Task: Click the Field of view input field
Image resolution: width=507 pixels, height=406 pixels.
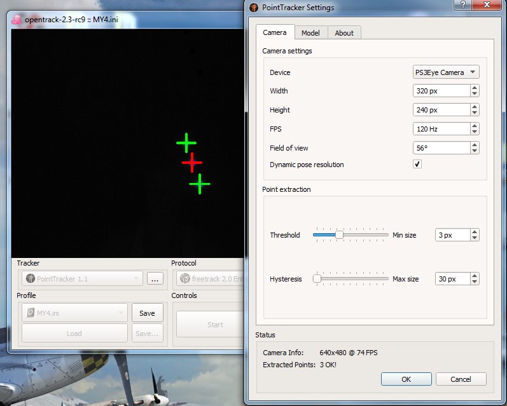Action: click(x=441, y=148)
